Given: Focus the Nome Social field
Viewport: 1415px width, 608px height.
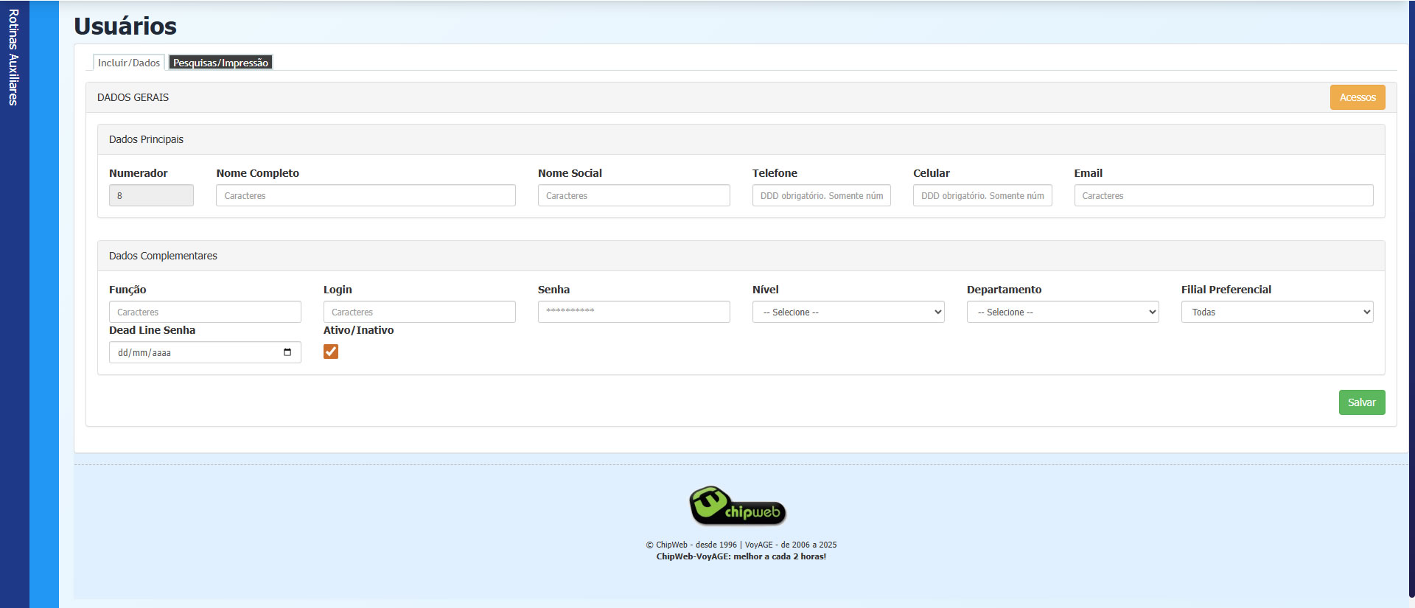Looking at the screenshot, I should tap(634, 195).
